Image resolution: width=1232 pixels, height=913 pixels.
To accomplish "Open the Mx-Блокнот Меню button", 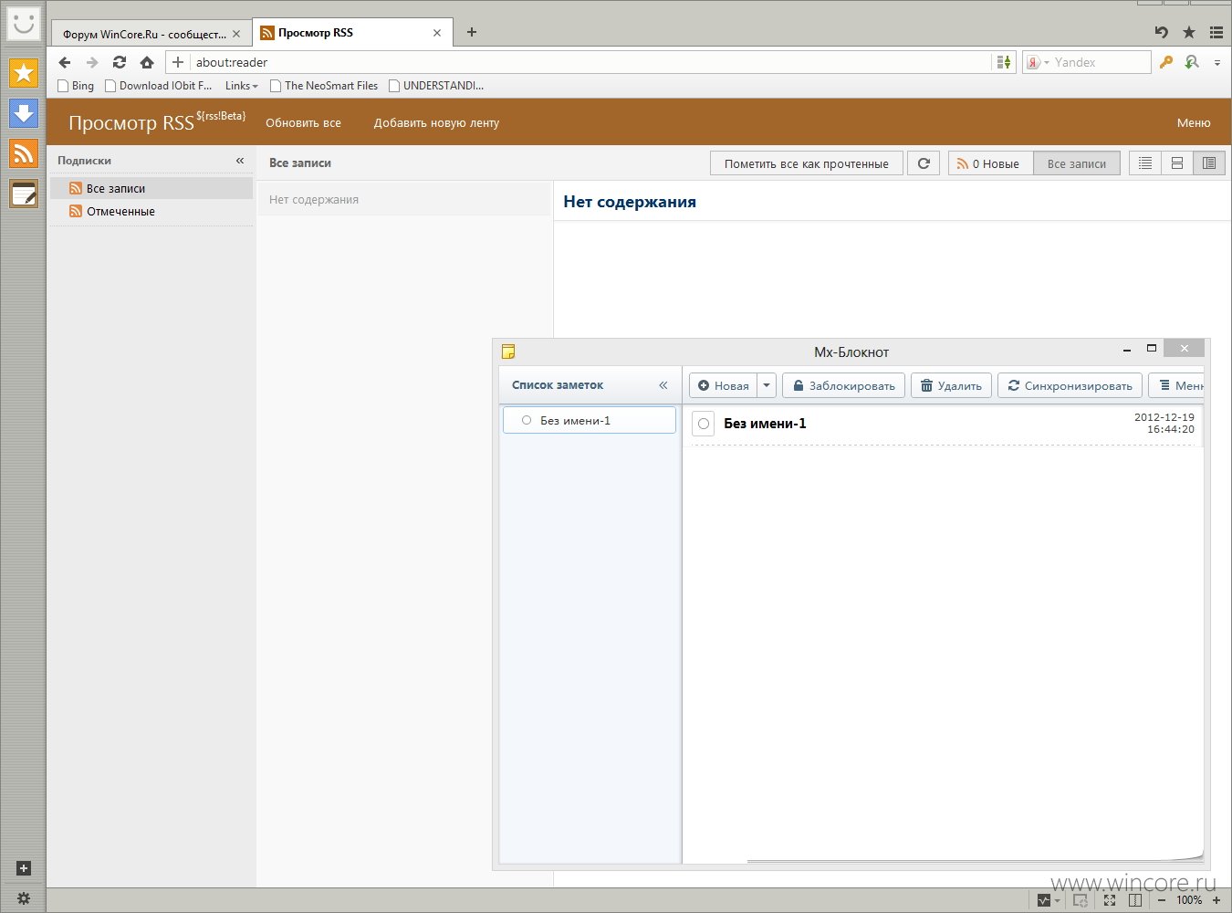I will (1178, 385).
